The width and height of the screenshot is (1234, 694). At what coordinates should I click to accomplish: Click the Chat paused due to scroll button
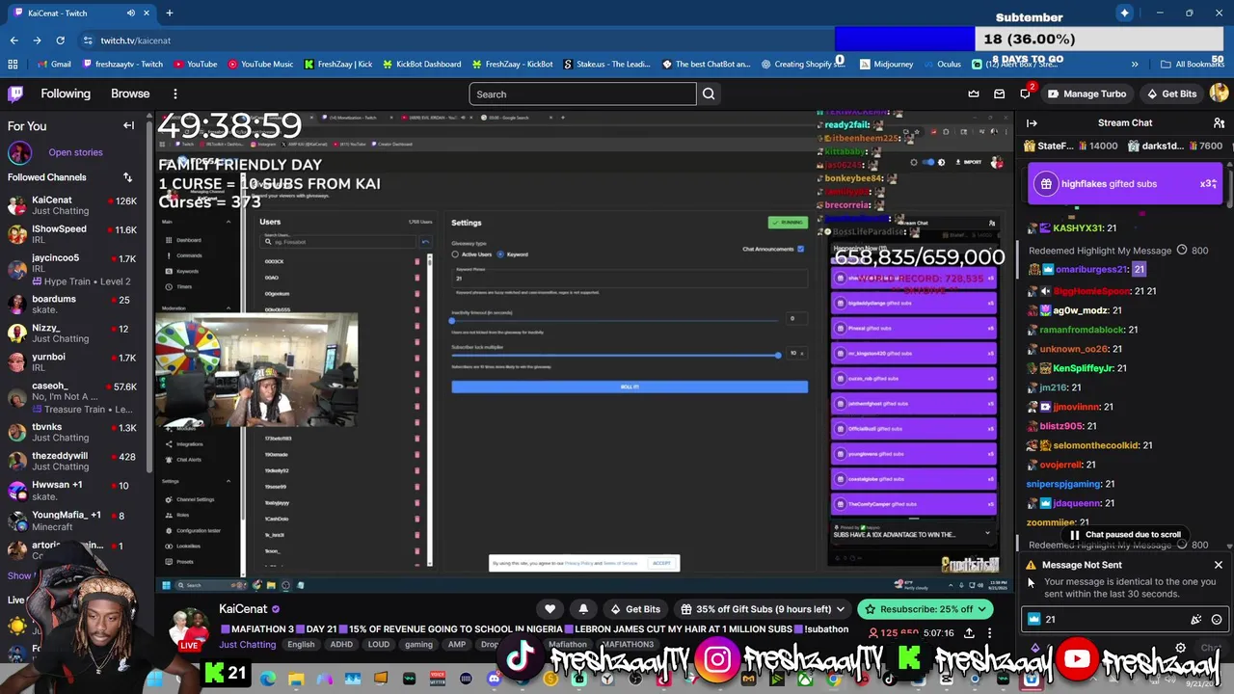point(1125,535)
